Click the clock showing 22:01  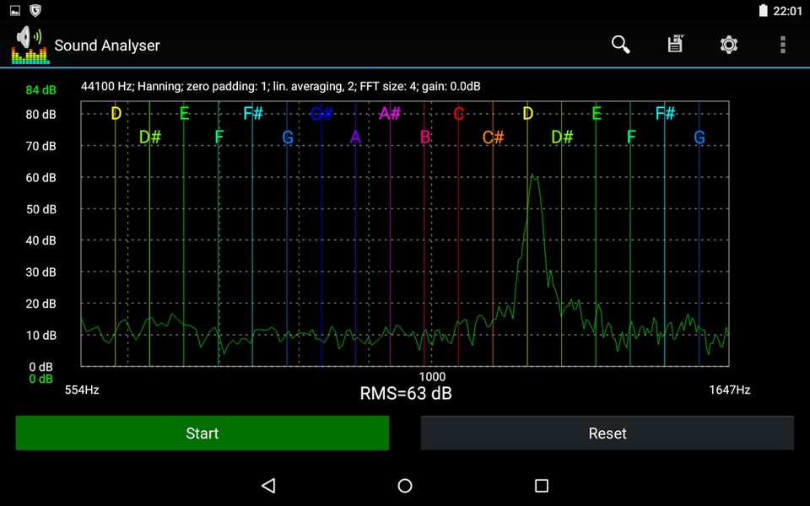(x=788, y=11)
